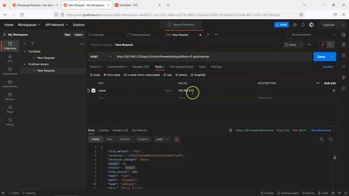This screenshot has height=196, width=349.
Task: Open the Workspaces dropdown menu
Action: (x=29, y=25)
